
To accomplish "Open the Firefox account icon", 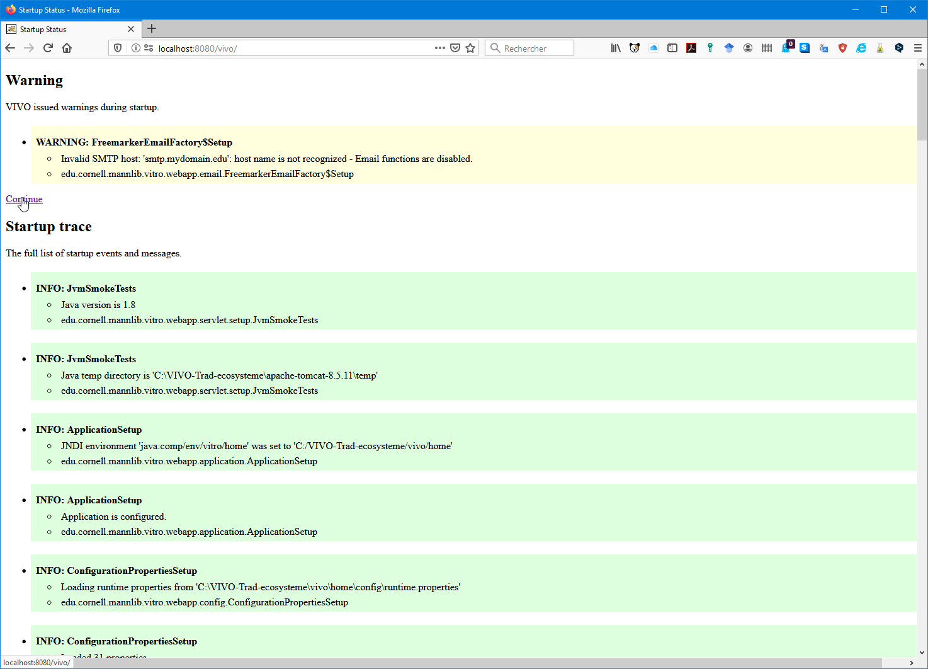I will 748,48.
